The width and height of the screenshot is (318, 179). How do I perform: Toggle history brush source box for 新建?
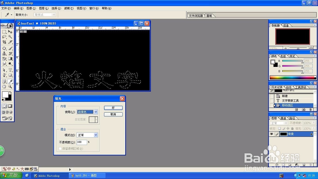click(272, 96)
